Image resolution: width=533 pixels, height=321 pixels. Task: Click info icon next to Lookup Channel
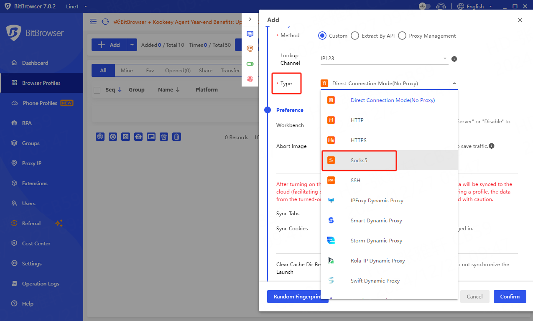pyautogui.click(x=454, y=59)
